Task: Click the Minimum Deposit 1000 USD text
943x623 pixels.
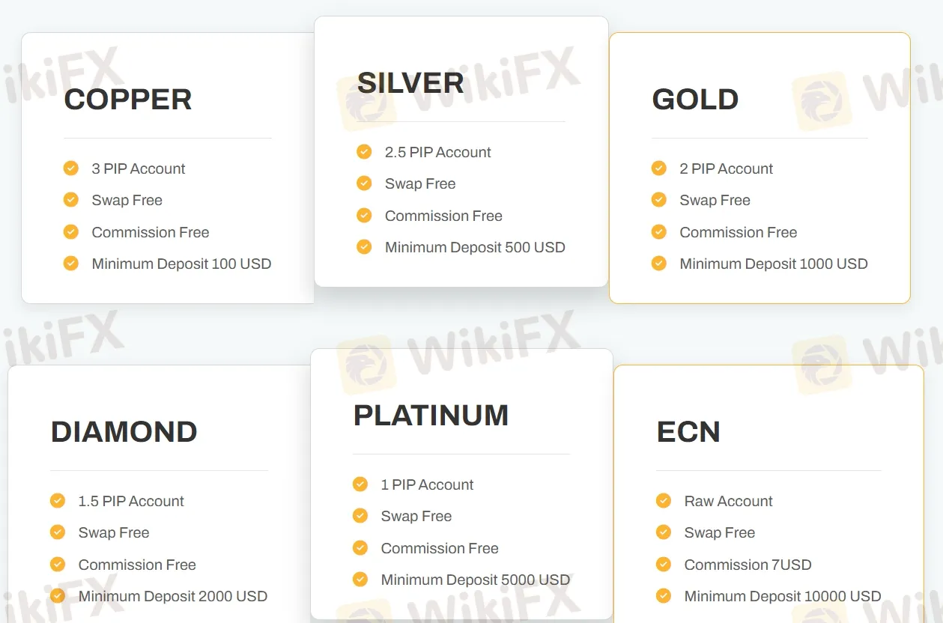Action: click(x=774, y=264)
